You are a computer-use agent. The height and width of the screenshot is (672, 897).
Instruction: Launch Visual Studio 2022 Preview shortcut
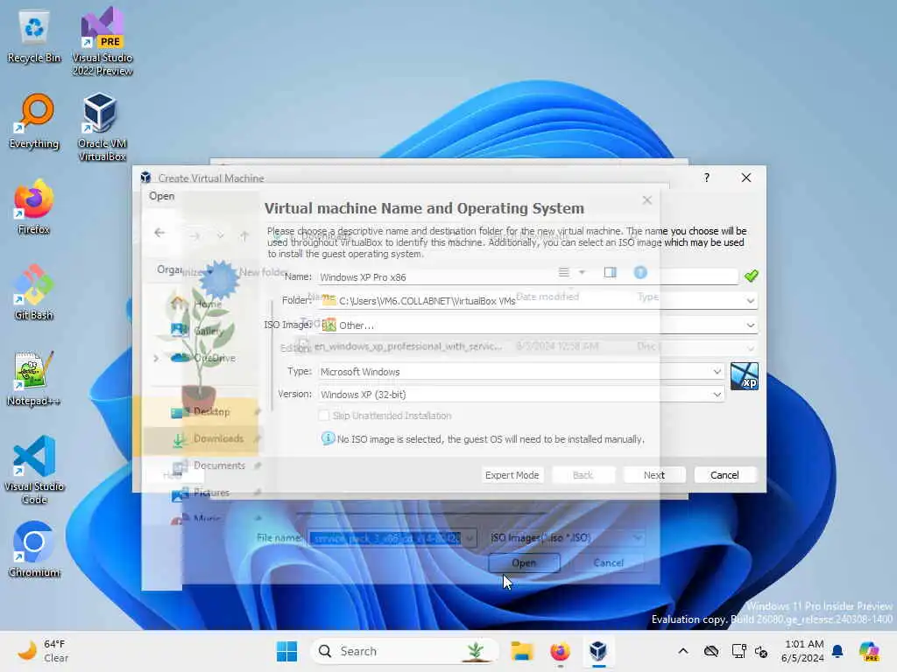[102, 42]
